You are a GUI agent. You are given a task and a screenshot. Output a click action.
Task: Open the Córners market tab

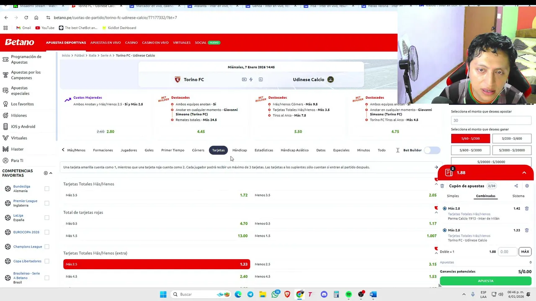point(198,150)
